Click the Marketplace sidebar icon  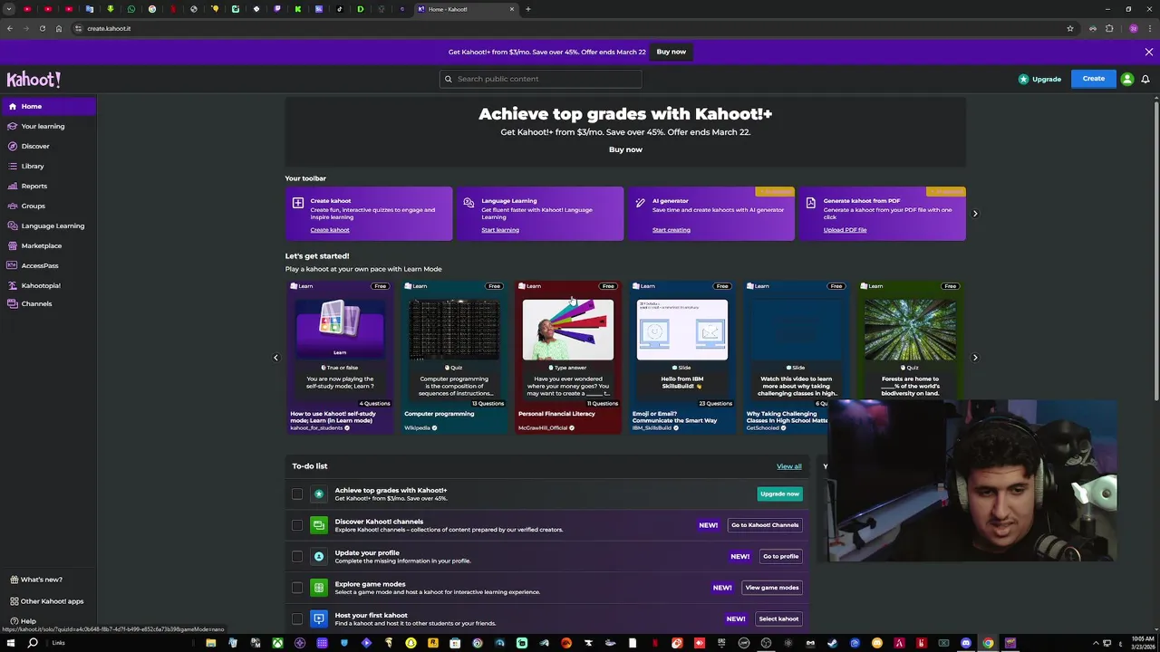click(x=13, y=245)
